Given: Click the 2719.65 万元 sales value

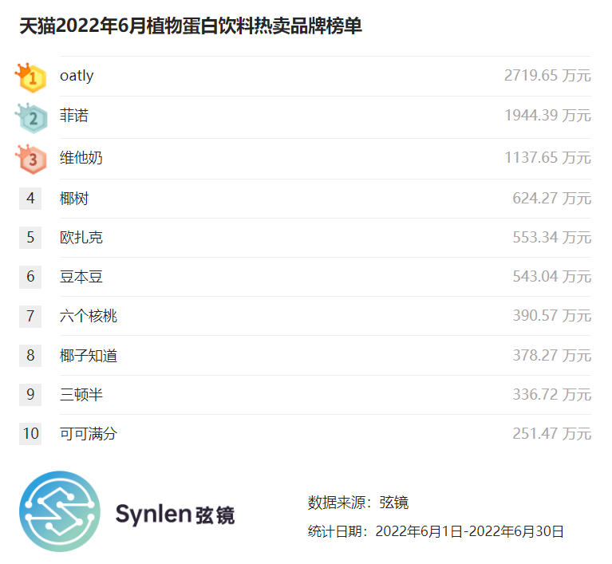Looking at the screenshot, I should [x=547, y=76].
